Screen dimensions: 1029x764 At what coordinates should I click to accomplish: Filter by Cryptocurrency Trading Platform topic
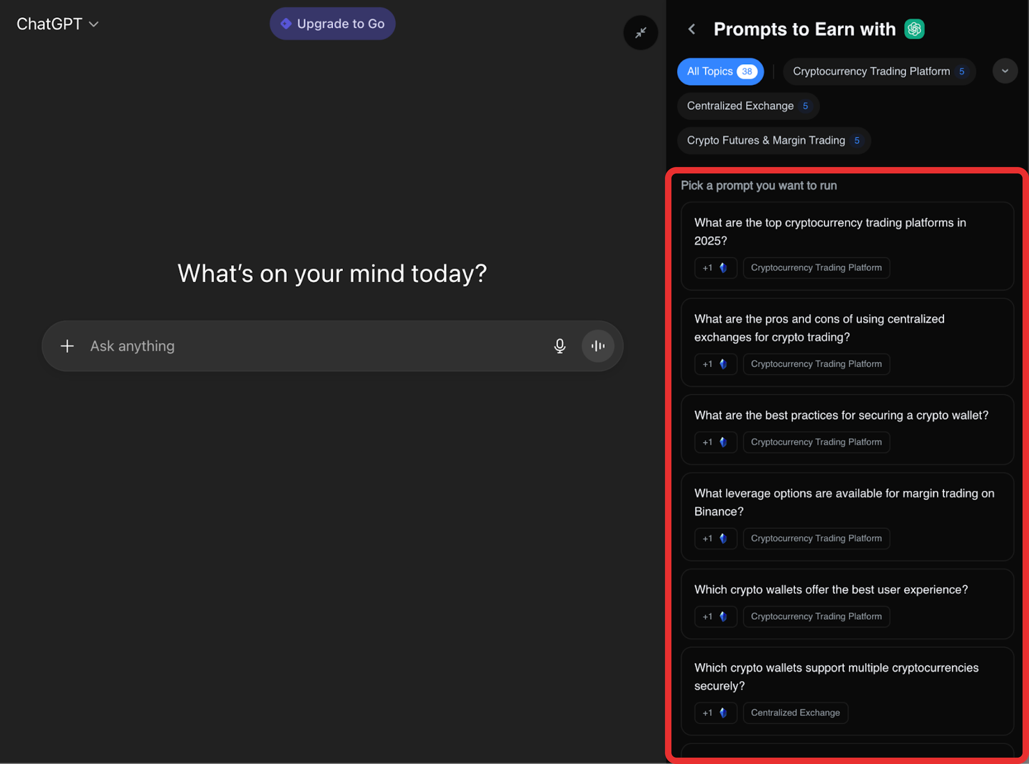click(878, 71)
